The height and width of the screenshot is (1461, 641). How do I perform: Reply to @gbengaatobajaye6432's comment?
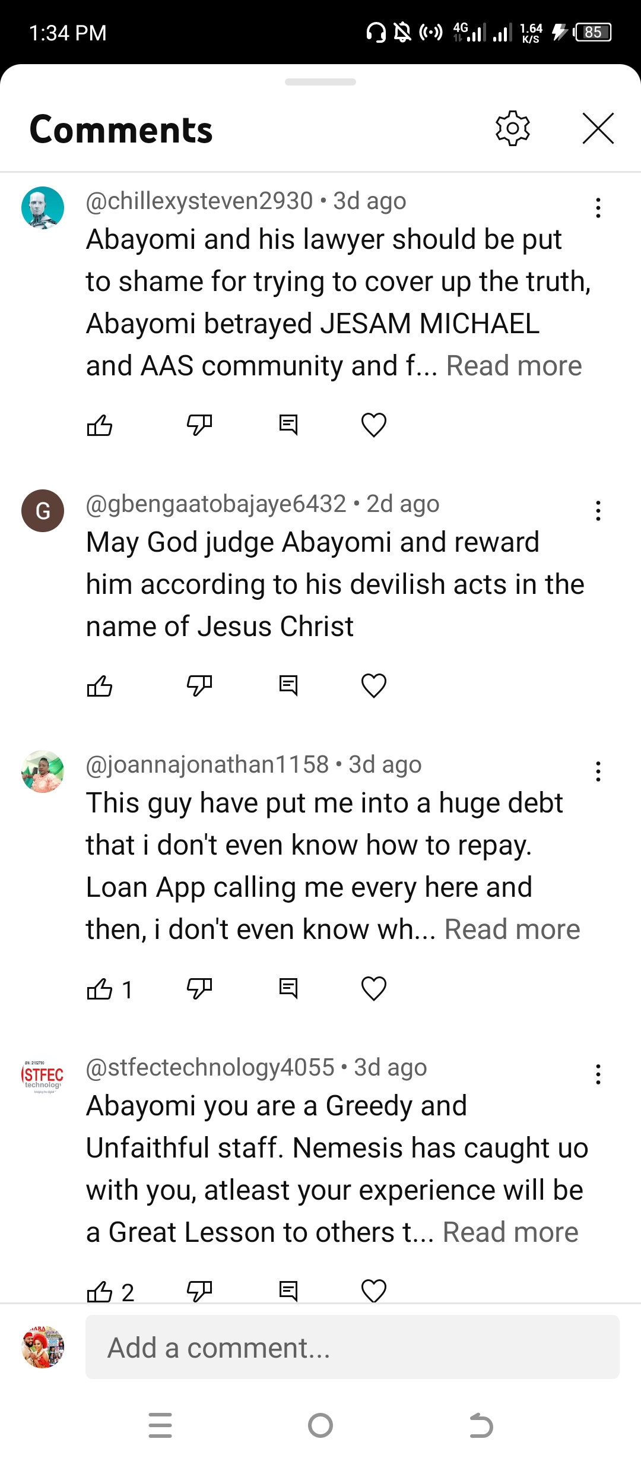[288, 686]
